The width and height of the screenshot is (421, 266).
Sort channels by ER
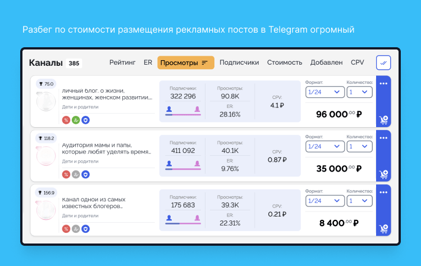click(148, 62)
